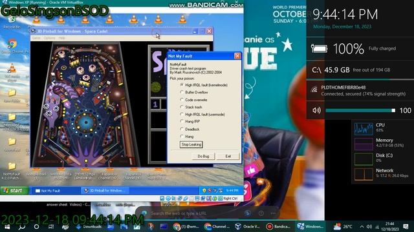Click the Network usage graph widget

click(364, 174)
